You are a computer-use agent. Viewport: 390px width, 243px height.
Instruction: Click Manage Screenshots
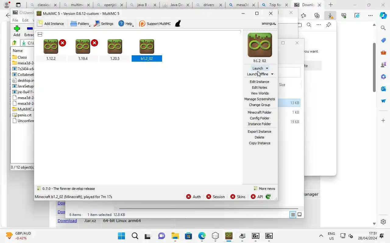260,99
